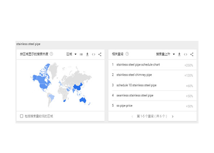
Task: Click the help icon beside related queries
Action: [127, 54]
